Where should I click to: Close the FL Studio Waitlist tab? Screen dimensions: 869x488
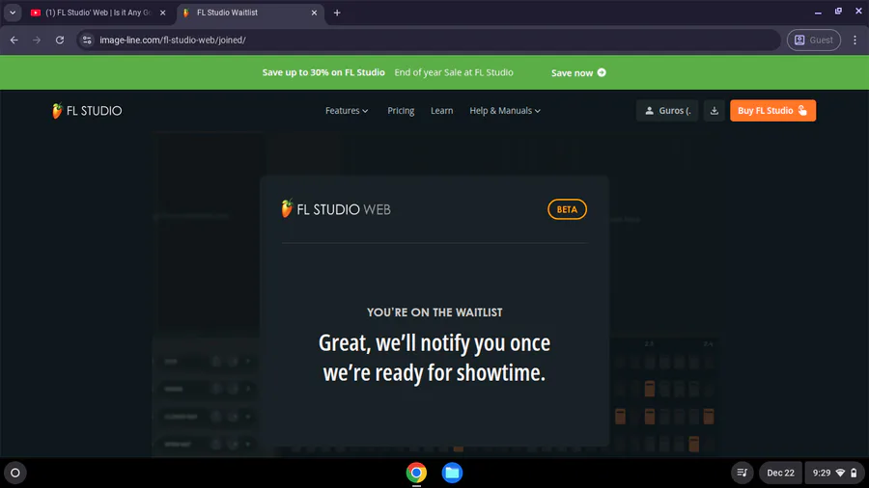[x=314, y=13]
